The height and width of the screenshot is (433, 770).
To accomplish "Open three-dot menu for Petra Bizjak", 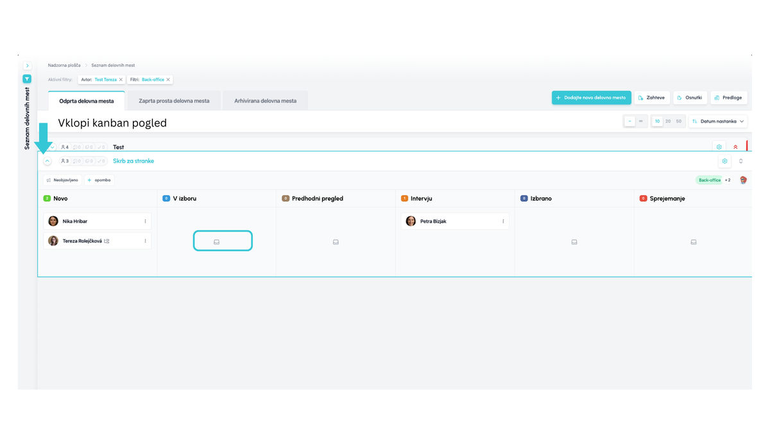I will tap(503, 221).
